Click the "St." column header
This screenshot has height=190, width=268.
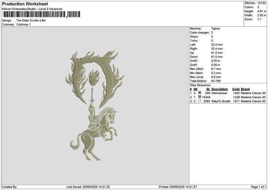click(208, 89)
